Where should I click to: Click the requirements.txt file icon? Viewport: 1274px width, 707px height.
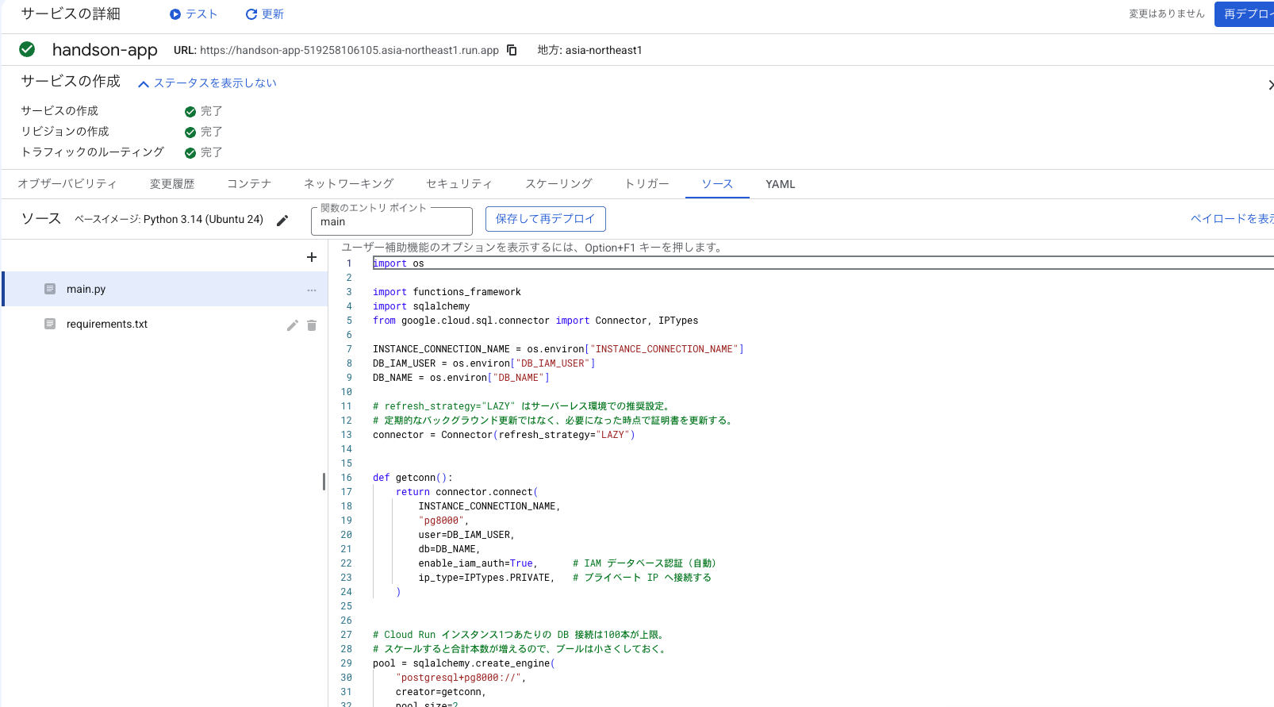pos(50,324)
